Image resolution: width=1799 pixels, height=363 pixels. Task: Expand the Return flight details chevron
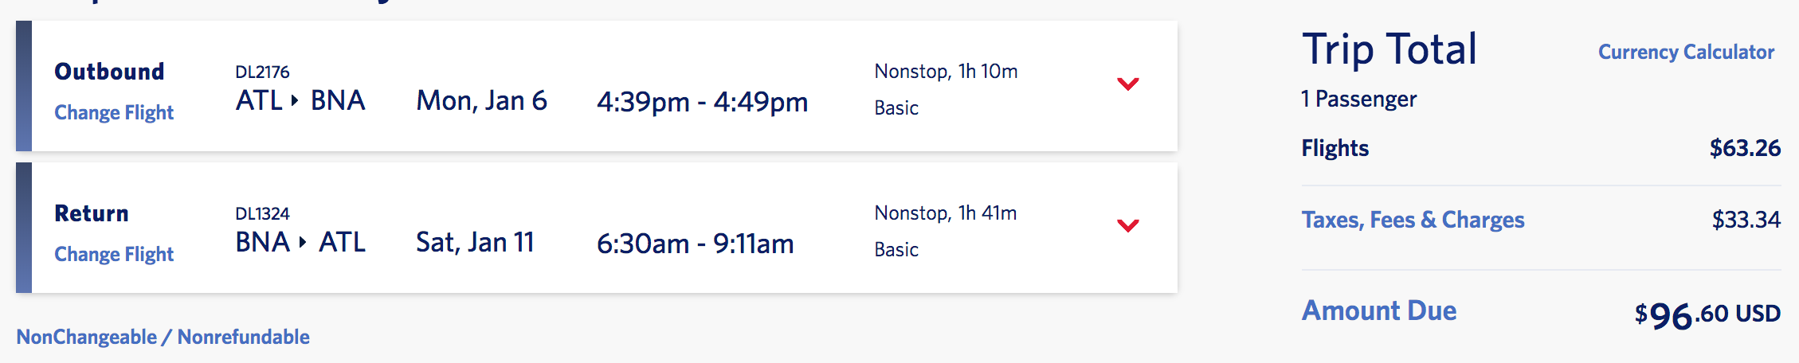[x=1127, y=225]
